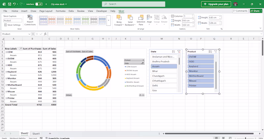Open the Name Box dropdown

coord(29,34)
